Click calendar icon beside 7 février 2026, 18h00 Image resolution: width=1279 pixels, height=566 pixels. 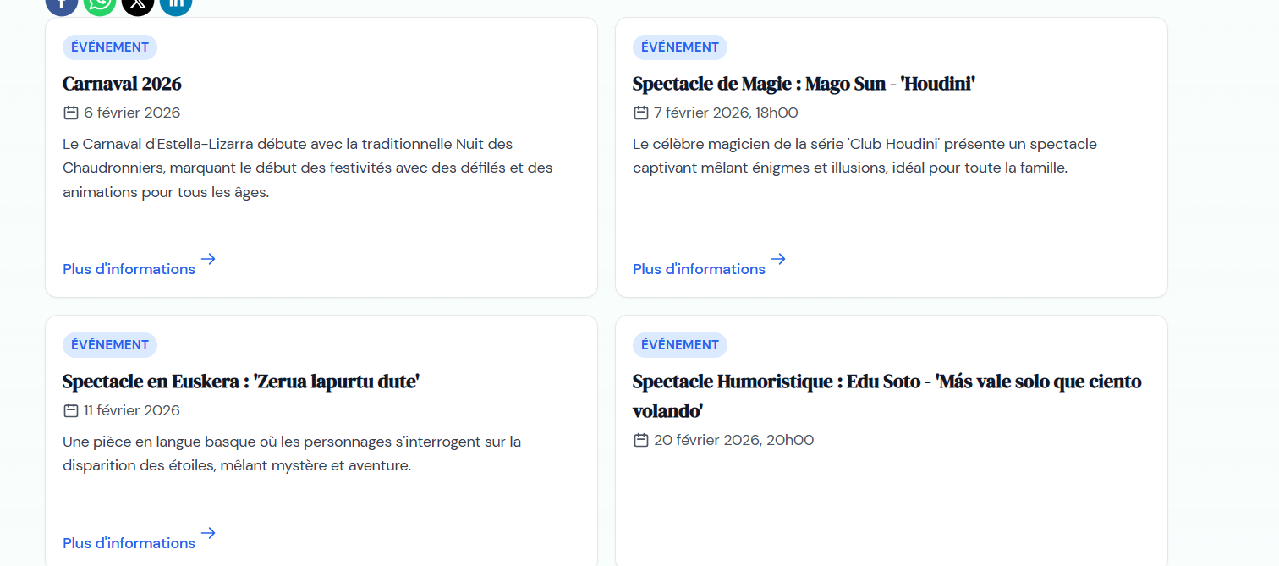[641, 113]
